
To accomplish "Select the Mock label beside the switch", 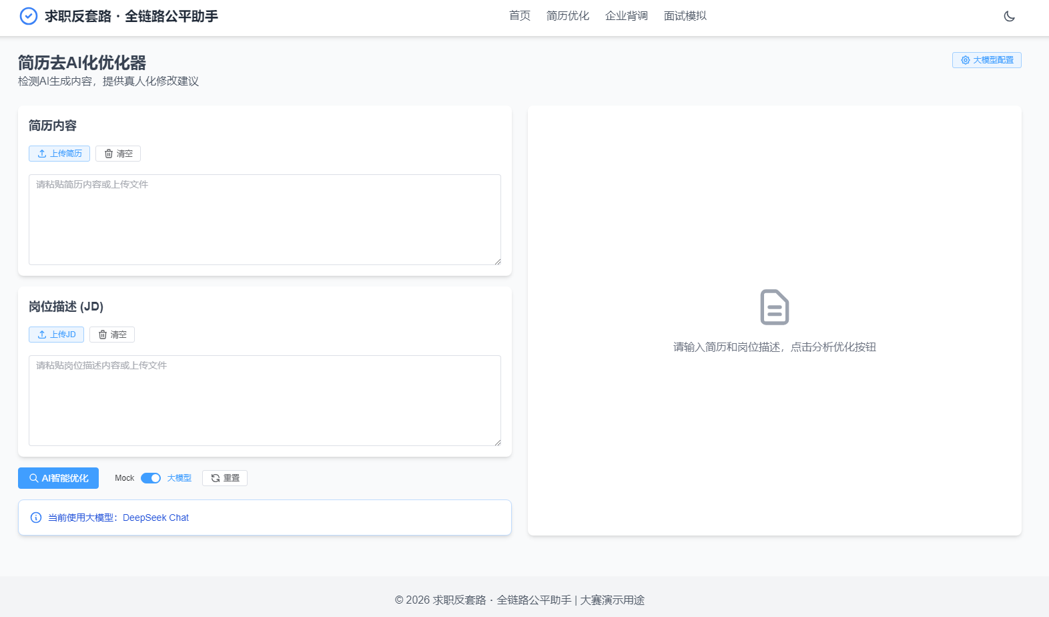I will tap(124, 478).
